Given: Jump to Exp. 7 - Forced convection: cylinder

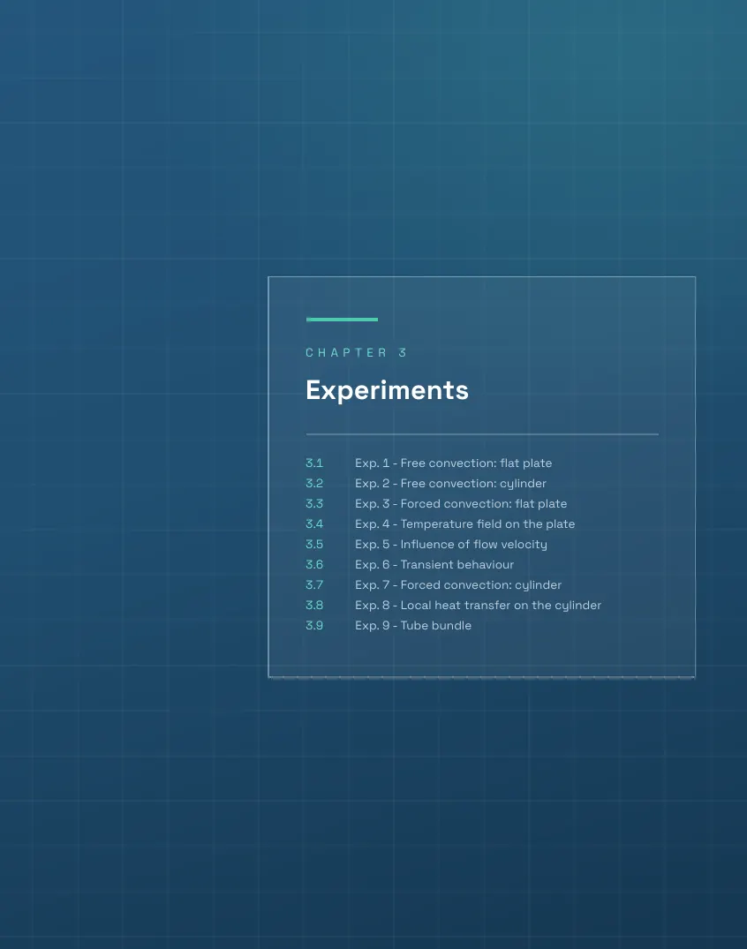Looking at the screenshot, I should pos(458,585).
